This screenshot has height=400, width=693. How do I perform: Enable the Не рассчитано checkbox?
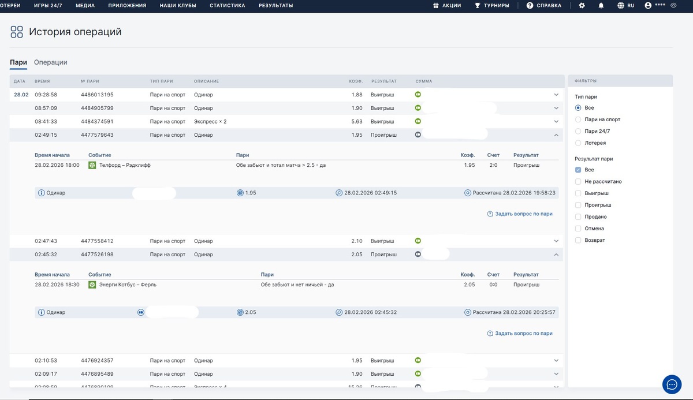(x=578, y=182)
